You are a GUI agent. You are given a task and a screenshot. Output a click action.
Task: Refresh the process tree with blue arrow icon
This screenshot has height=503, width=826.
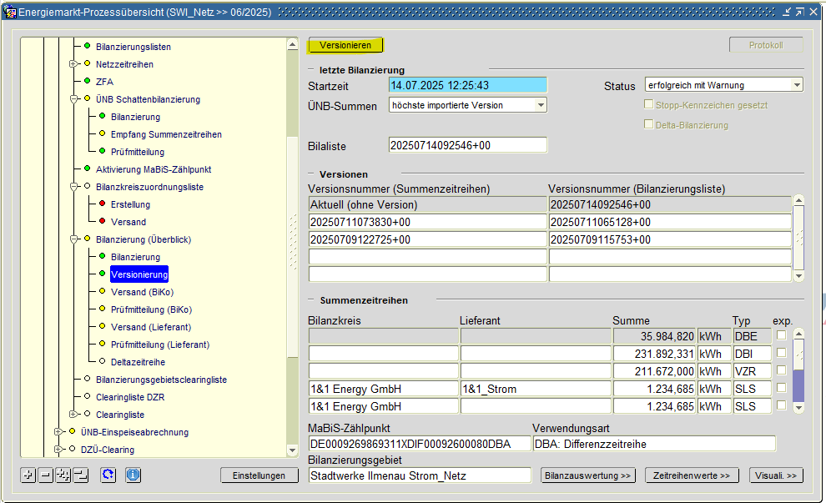(x=108, y=475)
